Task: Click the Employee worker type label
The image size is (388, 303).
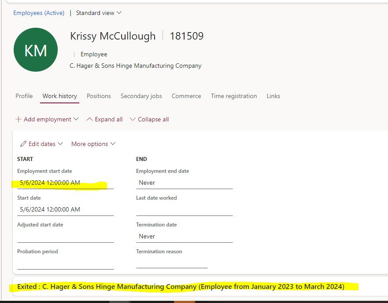Action: coord(94,55)
